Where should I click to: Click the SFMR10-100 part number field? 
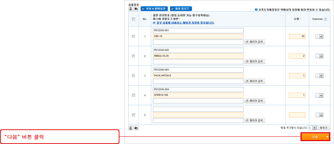198,95
